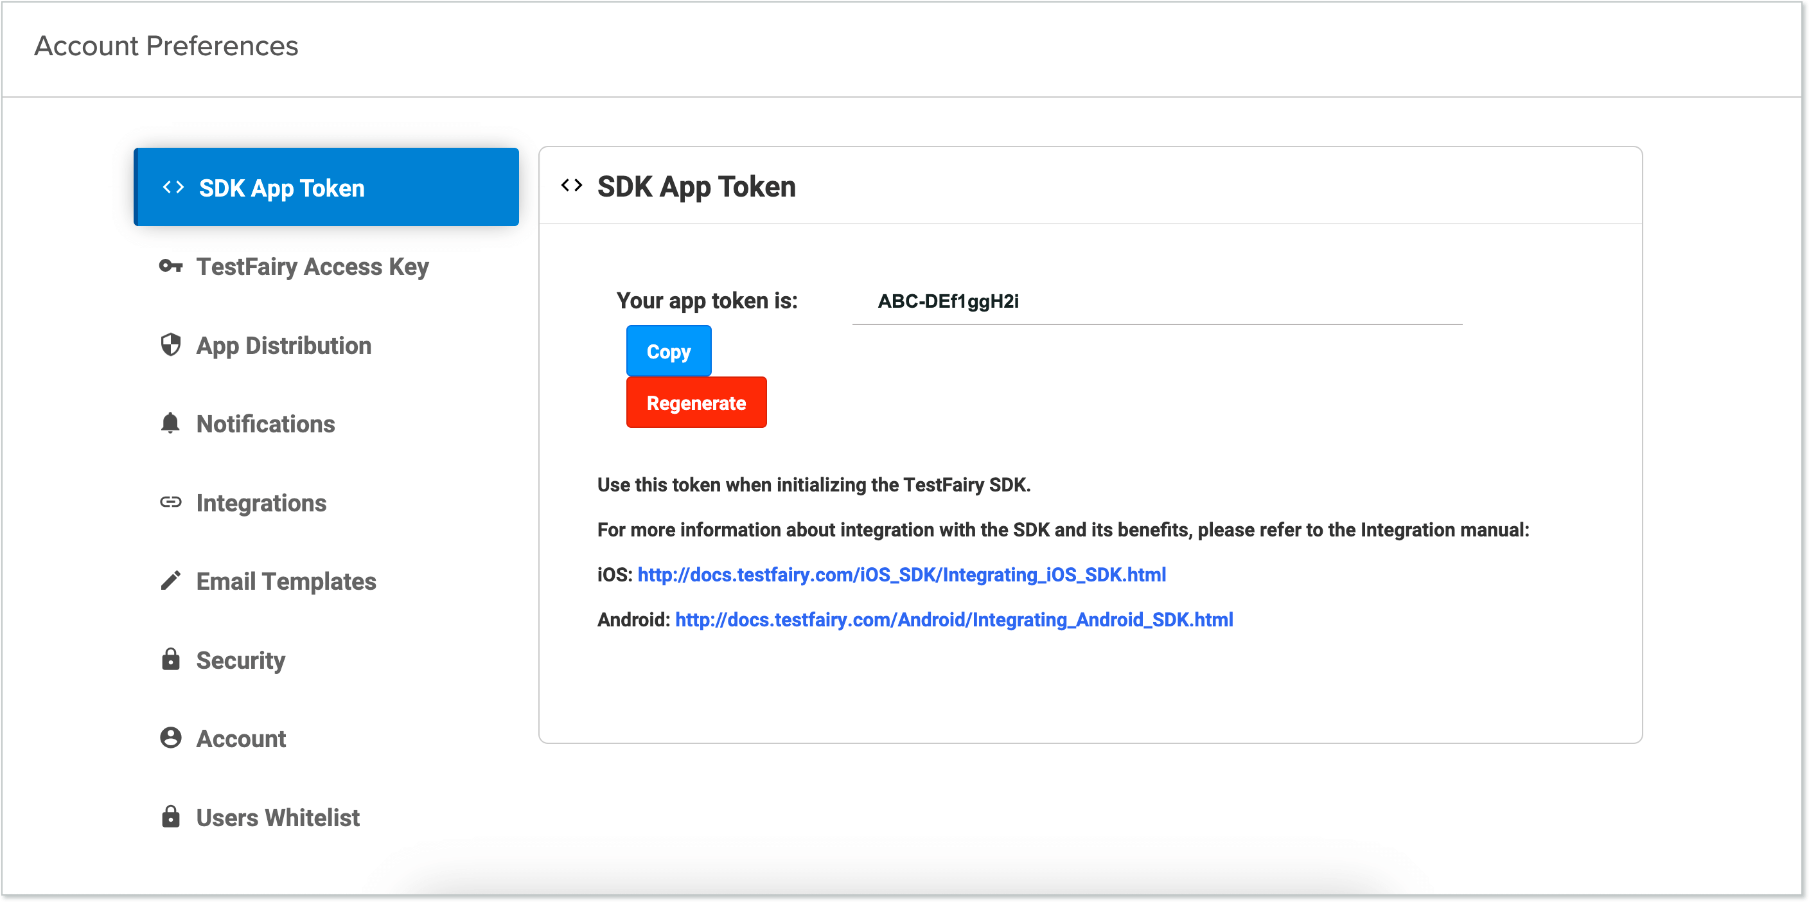1809x902 pixels.
Task: Open the iOS SDK integration manual link
Action: 901,574
